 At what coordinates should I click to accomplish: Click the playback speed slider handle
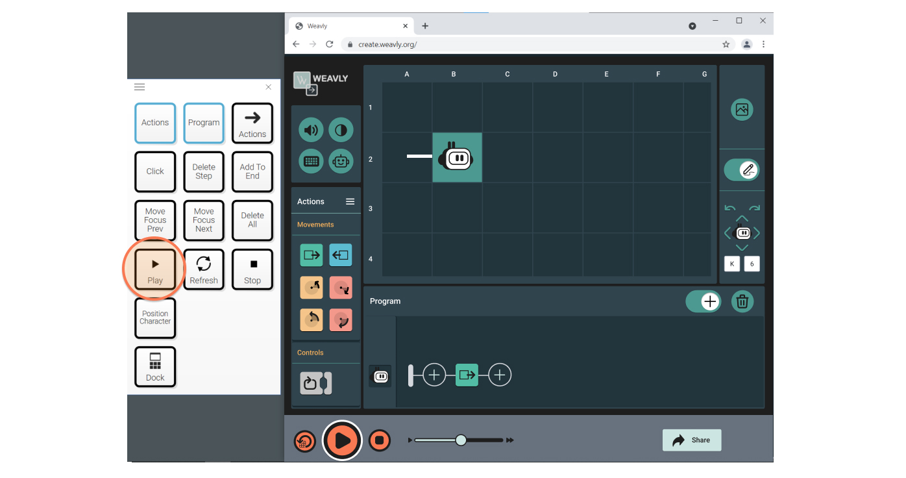click(x=461, y=440)
